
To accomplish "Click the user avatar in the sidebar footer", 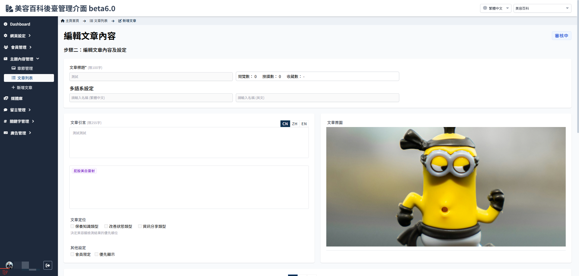I will 9,265.
